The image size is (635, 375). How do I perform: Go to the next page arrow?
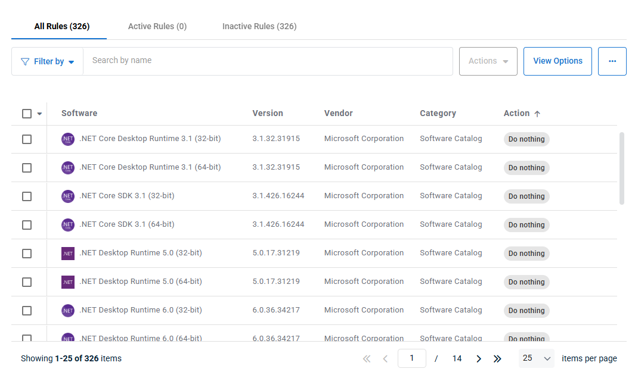coord(479,358)
